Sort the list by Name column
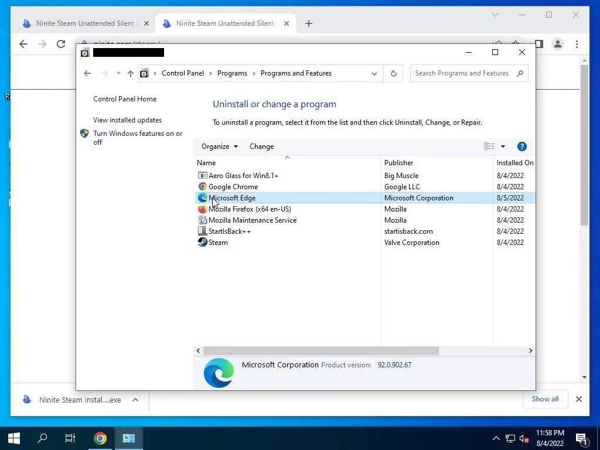Image resolution: width=600 pixels, height=450 pixels. point(287,163)
